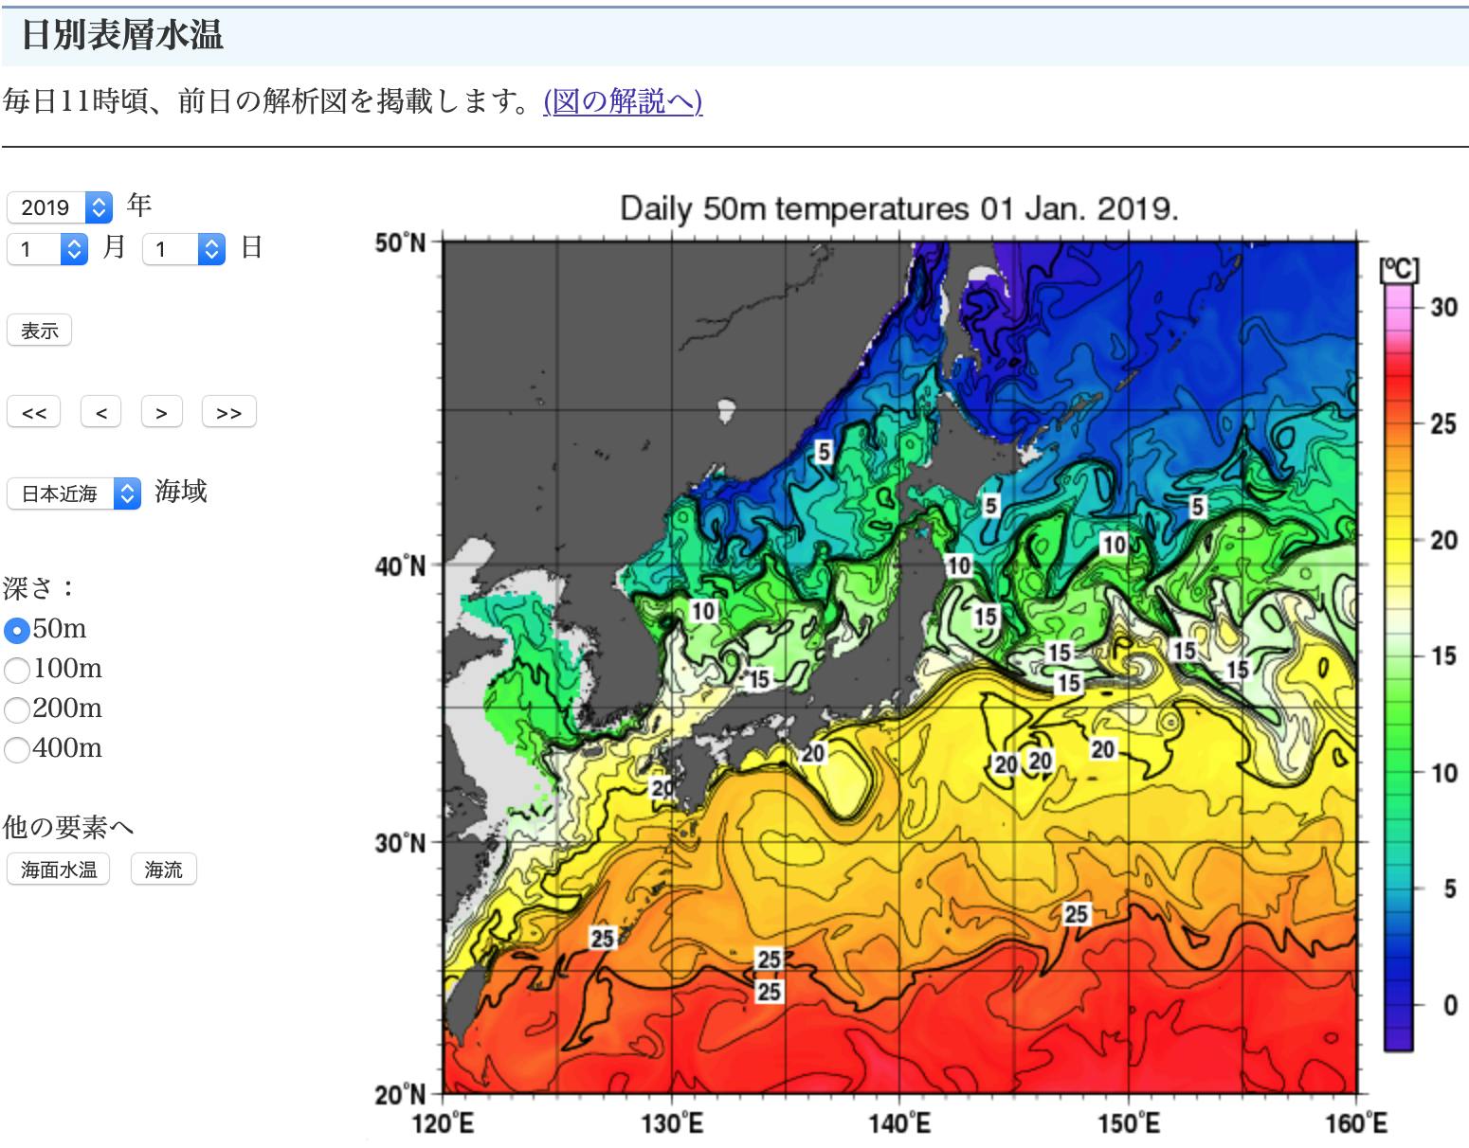Switch depth to 400m

(17, 749)
